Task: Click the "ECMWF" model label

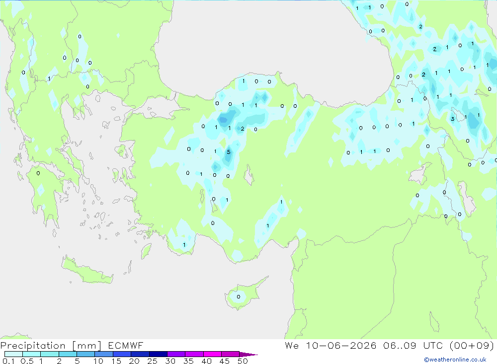Action: coord(126,345)
